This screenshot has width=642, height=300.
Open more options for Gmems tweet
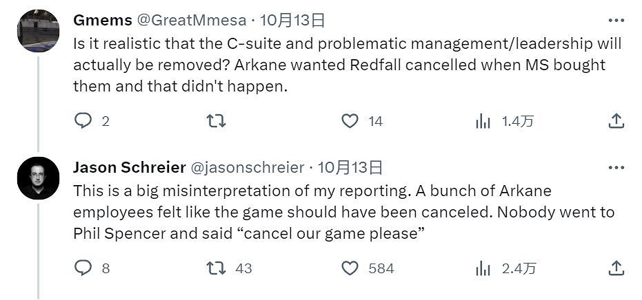616,20
